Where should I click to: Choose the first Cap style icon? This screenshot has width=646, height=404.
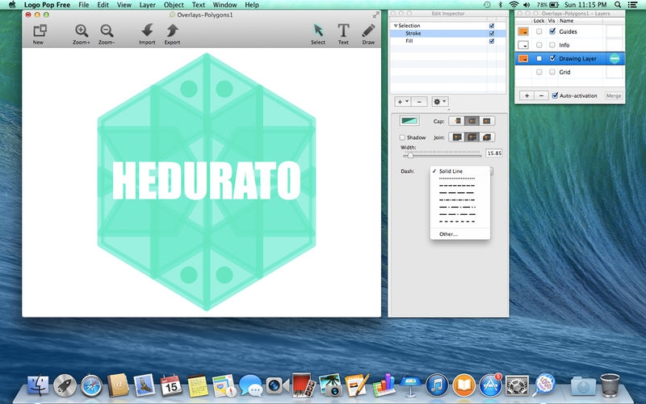(x=456, y=120)
